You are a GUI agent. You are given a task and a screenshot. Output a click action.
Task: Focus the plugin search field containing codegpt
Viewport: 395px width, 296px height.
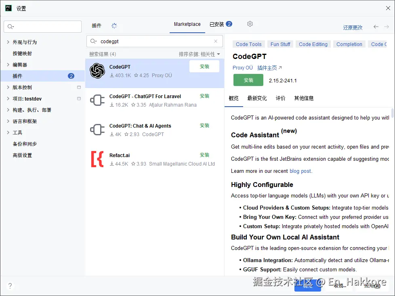tap(154, 41)
